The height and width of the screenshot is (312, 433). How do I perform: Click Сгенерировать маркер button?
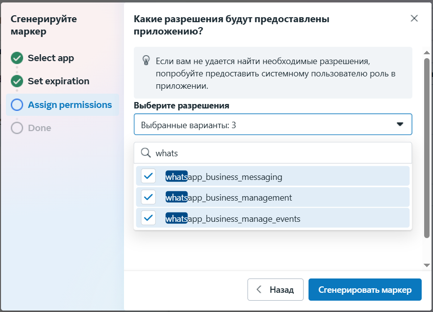(x=365, y=290)
